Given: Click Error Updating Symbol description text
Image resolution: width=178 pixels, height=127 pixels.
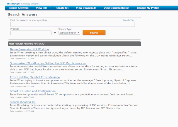Looking at the screenshot, I should coord(73,82).
